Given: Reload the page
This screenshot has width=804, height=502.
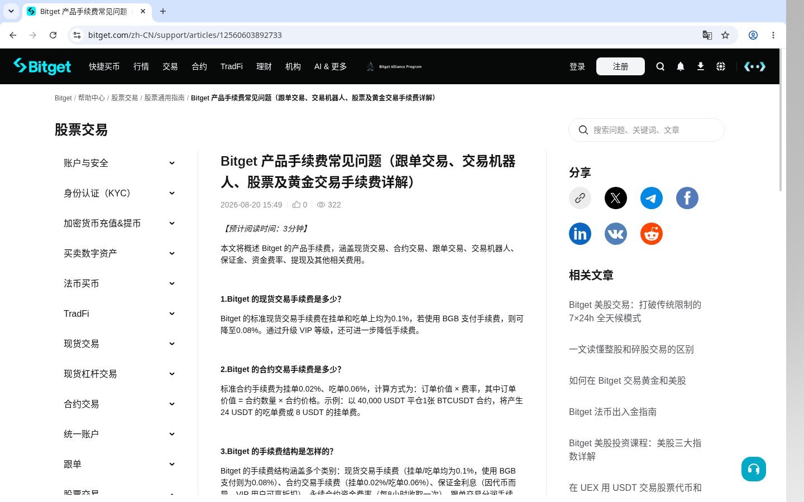Looking at the screenshot, I should (53, 35).
